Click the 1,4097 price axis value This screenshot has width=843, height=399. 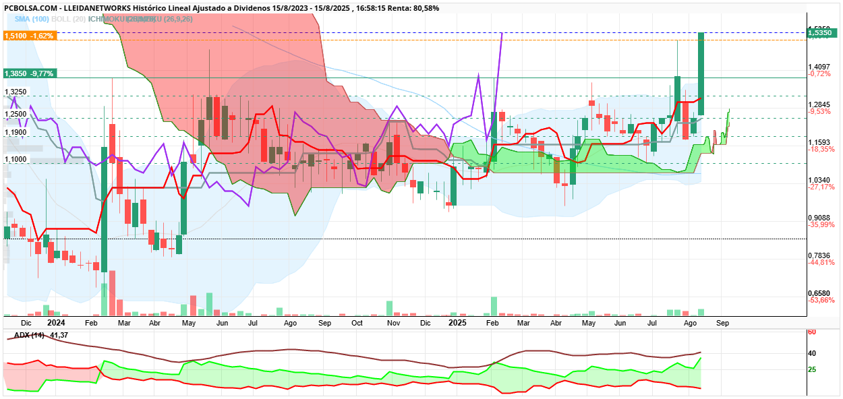click(818, 66)
